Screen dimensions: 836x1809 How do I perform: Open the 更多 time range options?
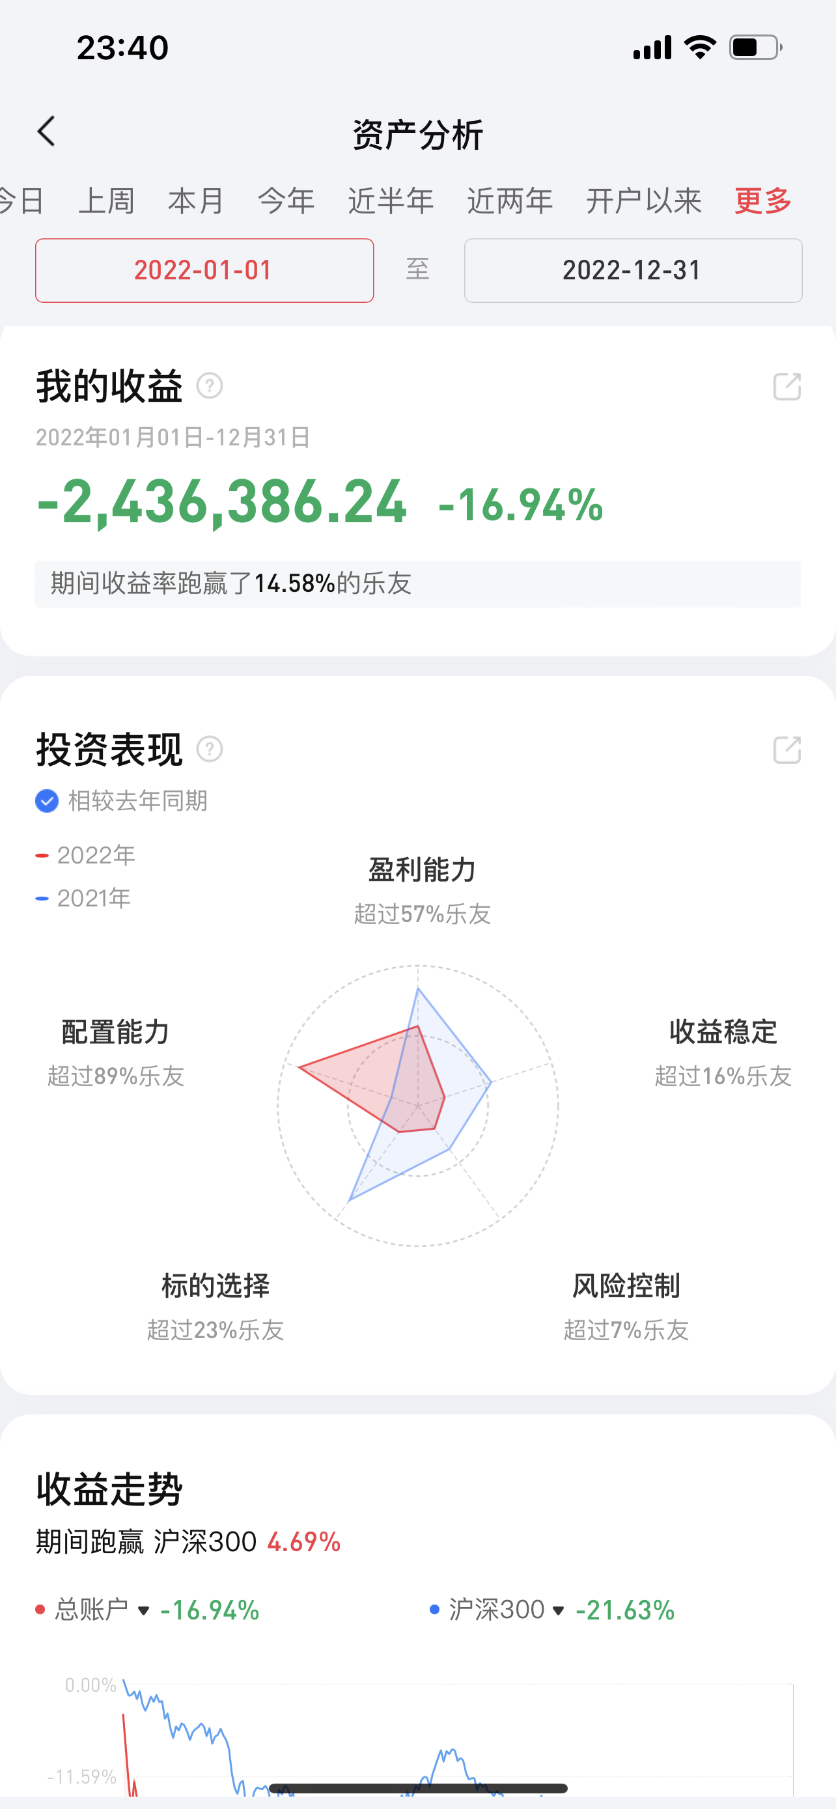click(763, 201)
